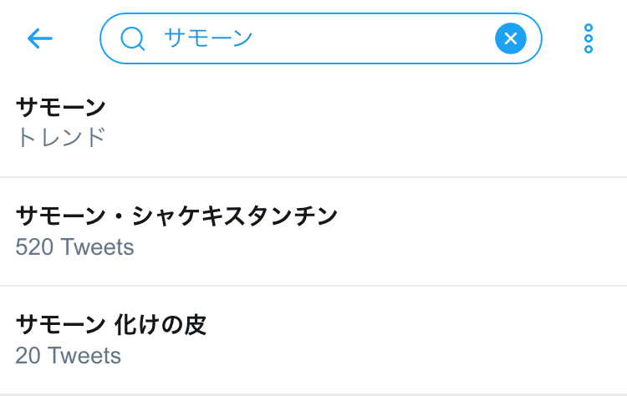
Task: Tap the 20 Tweets count
Action: pyautogui.click(x=68, y=356)
